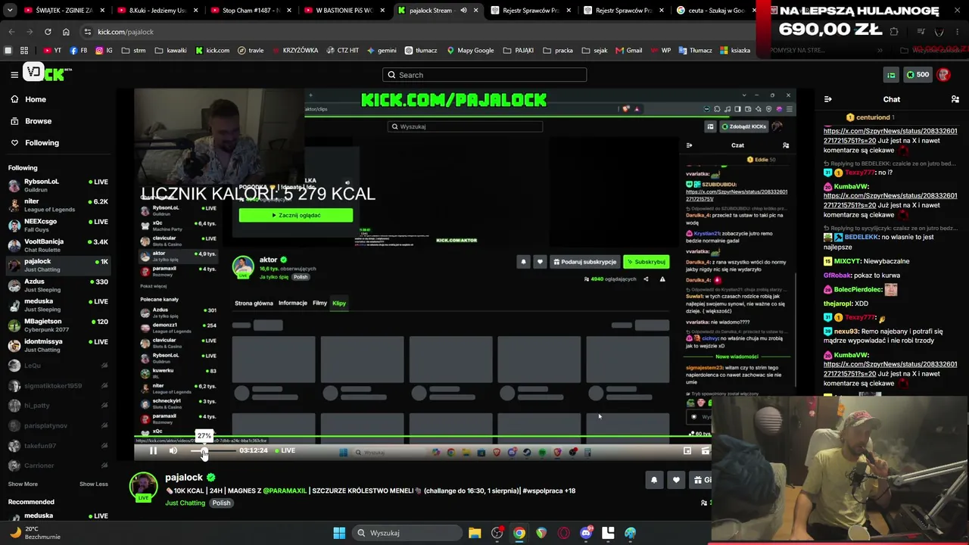Open the Windows Start menu
This screenshot has width=969, height=545.
pos(339,533)
